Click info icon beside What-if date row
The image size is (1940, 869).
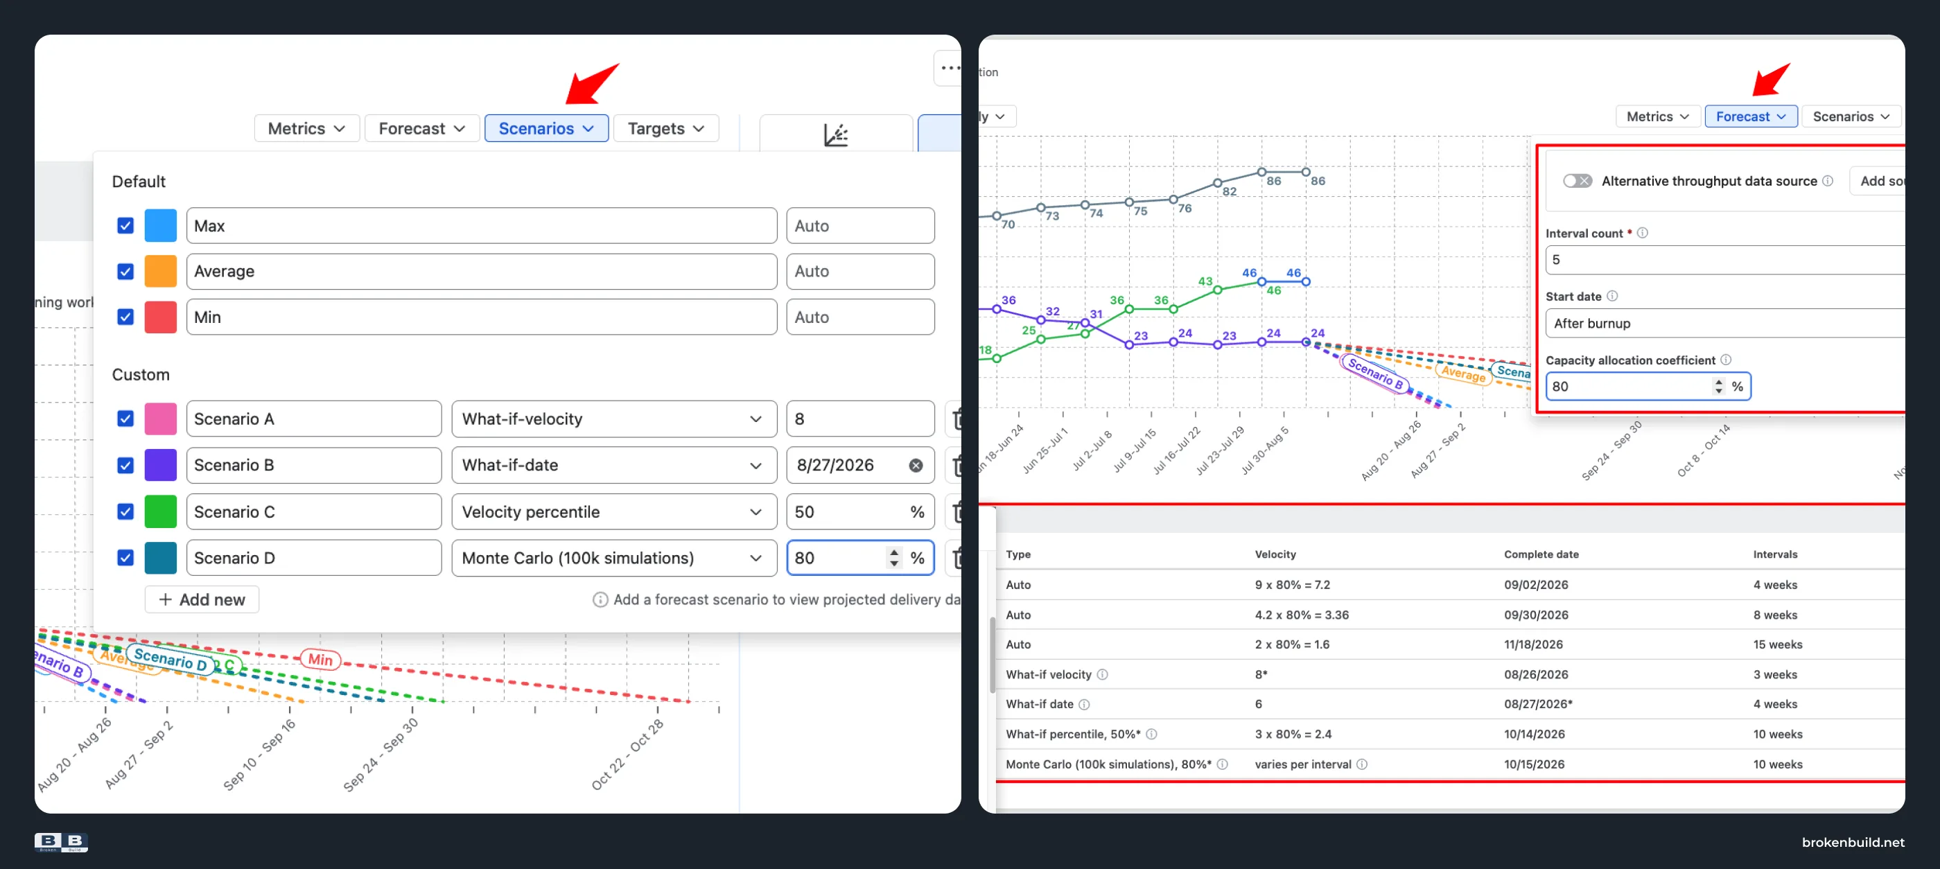click(x=1085, y=704)
